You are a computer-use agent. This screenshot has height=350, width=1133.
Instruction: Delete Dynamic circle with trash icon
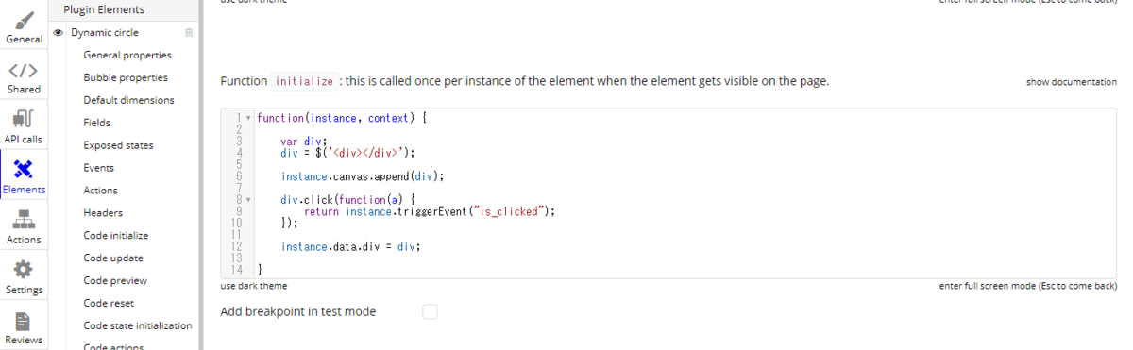click(x=189, y=32)
